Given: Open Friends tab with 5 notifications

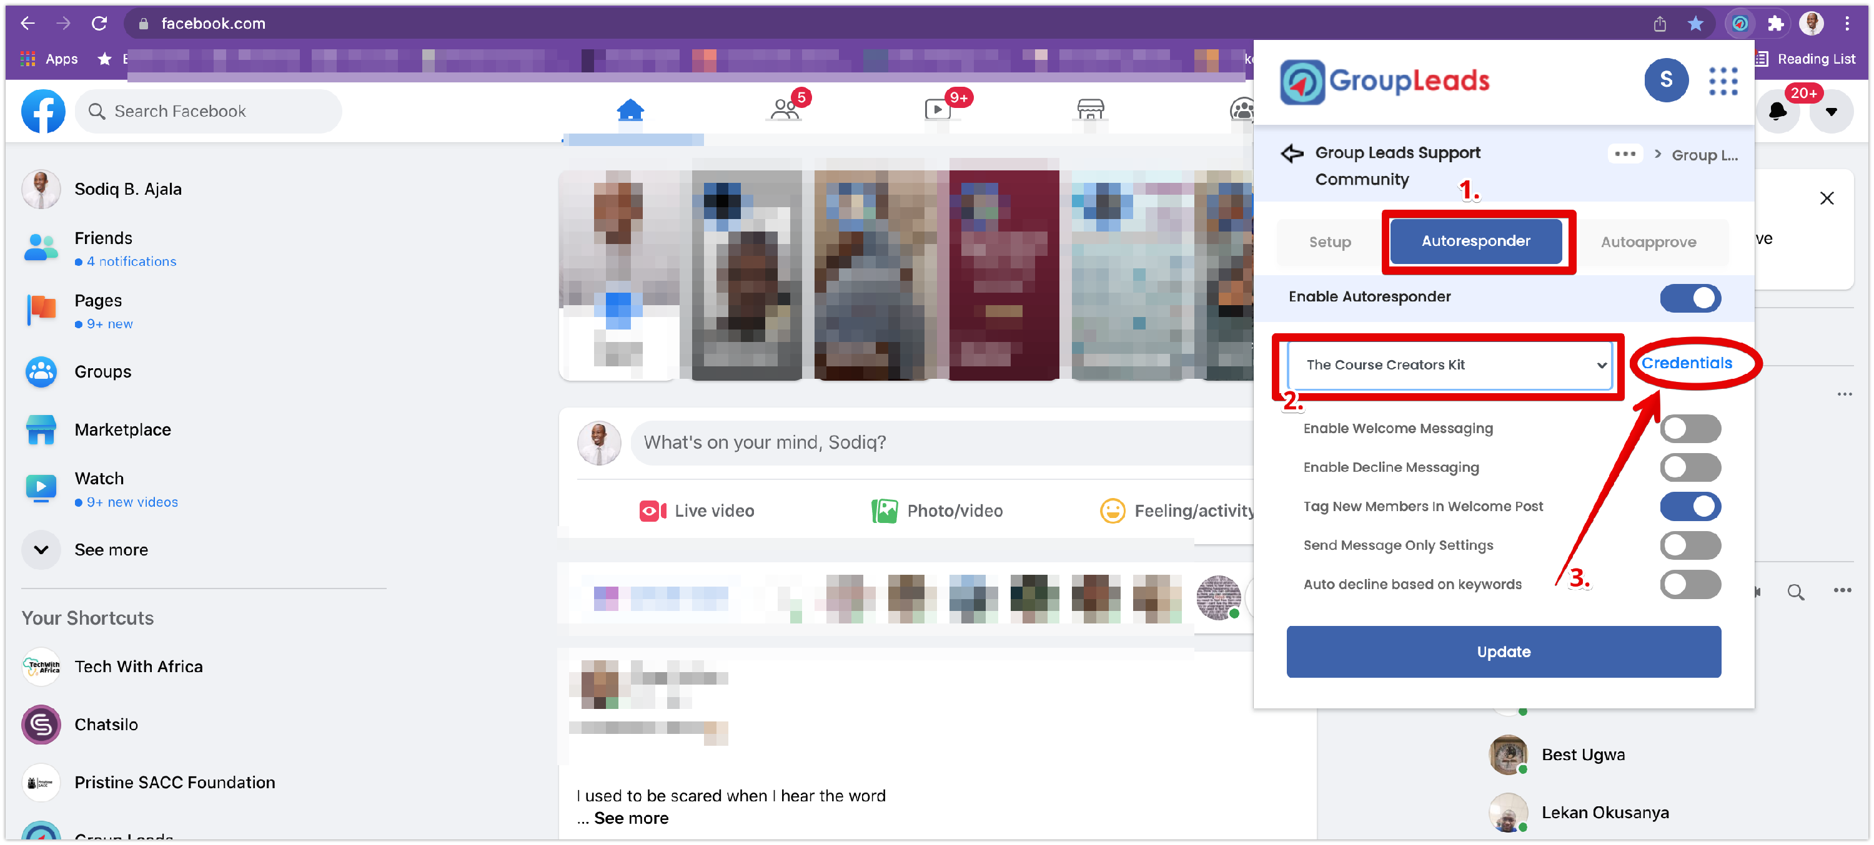Looking at the screenshot, I should pos(785,110).
